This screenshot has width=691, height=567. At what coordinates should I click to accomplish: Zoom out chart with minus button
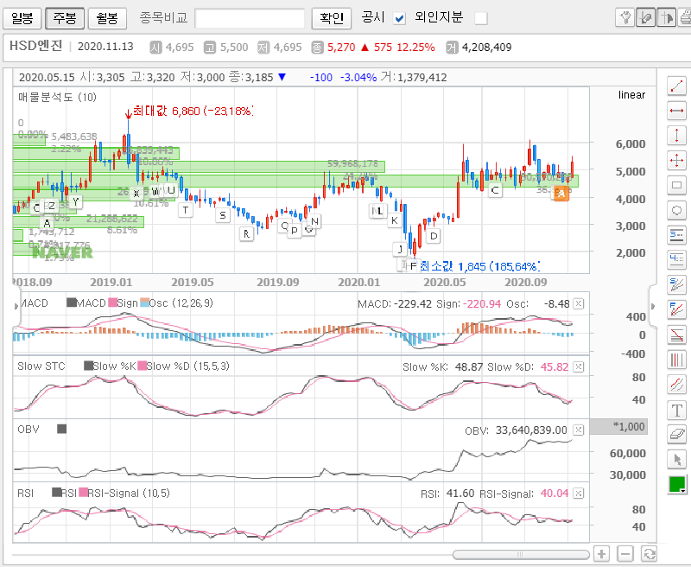[x=625, y=553]
